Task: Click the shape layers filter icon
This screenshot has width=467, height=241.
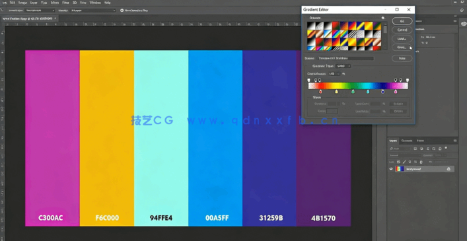Action: click(433, 149)
